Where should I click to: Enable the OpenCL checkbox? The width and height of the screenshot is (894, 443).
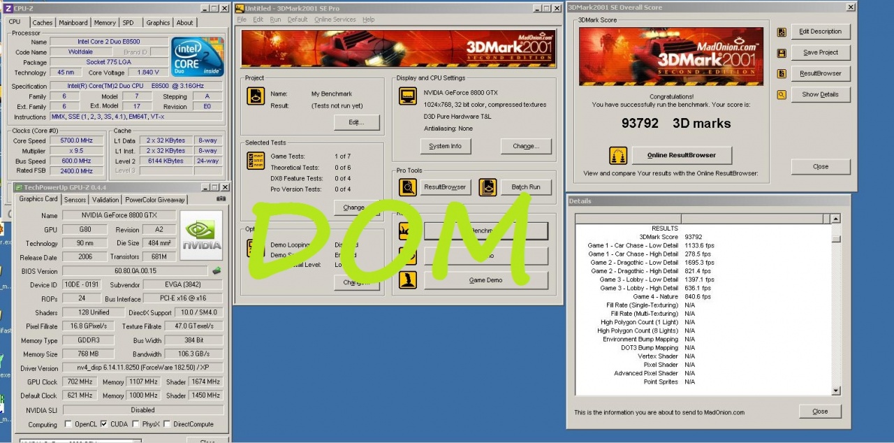click(x=68, y=424)
